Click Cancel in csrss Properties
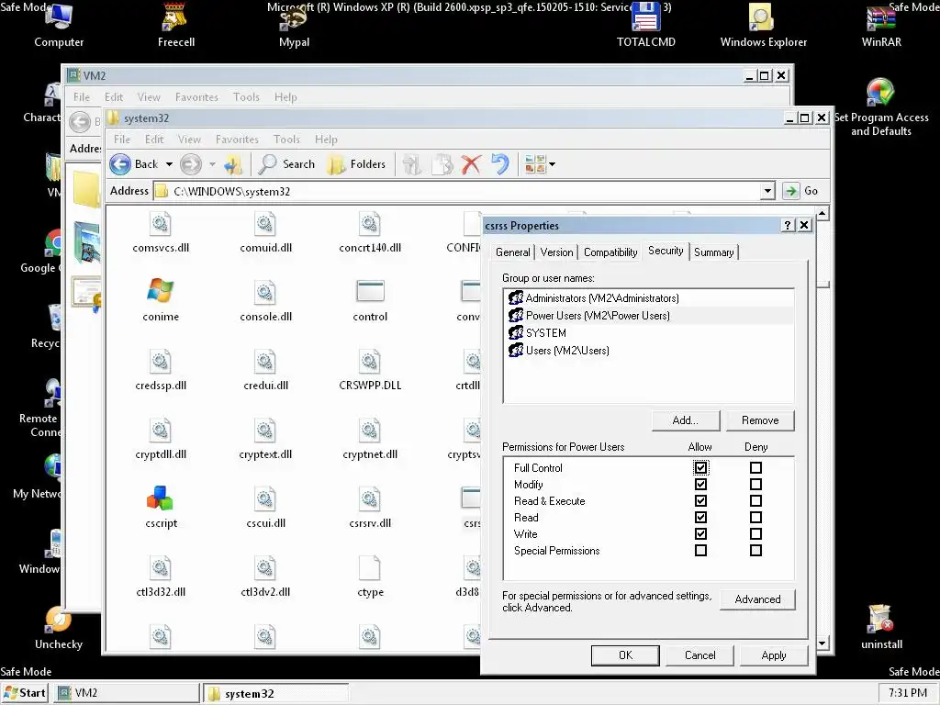Image resolution: width=940 pixels, height=705 pixels. pyautogui.click(x=699, y=655)
